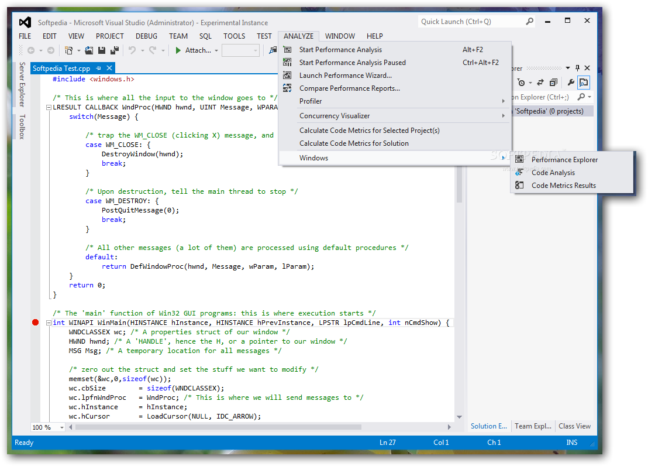Click the Compare Performance Reports menu icon

[287, 88]
